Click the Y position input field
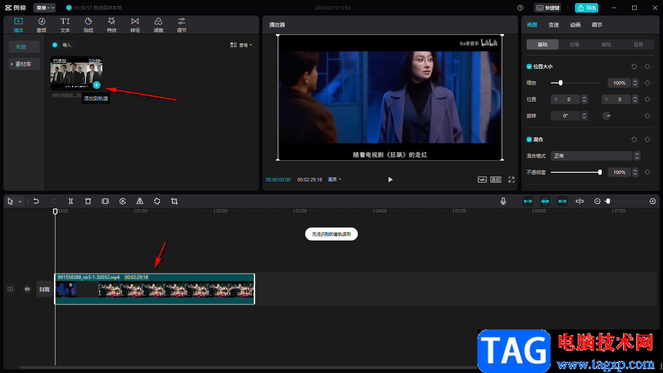The width and height of the screenshot is (663, 373). (x=616, y=99)
